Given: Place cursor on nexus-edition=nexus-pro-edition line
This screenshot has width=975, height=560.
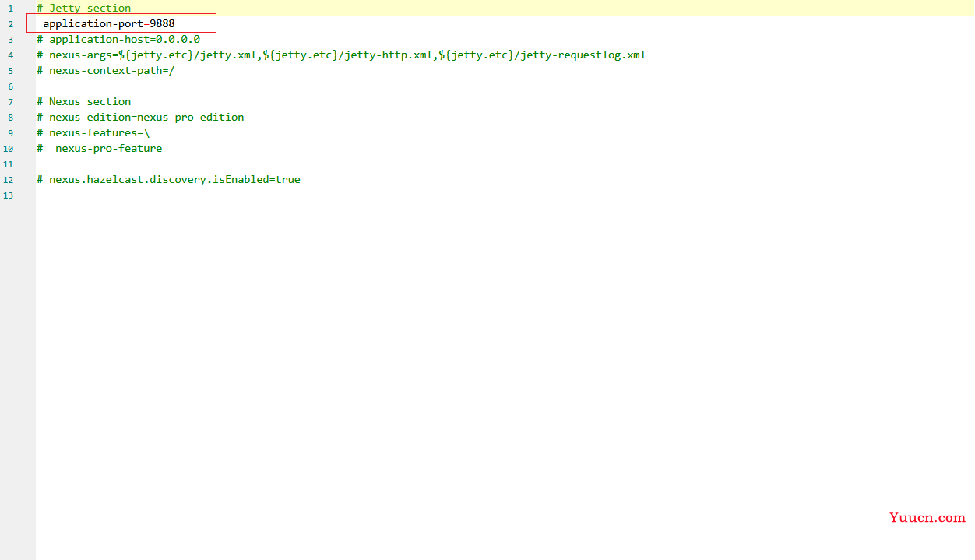Looking at the screenshot, I should click(x=140, y=118).
